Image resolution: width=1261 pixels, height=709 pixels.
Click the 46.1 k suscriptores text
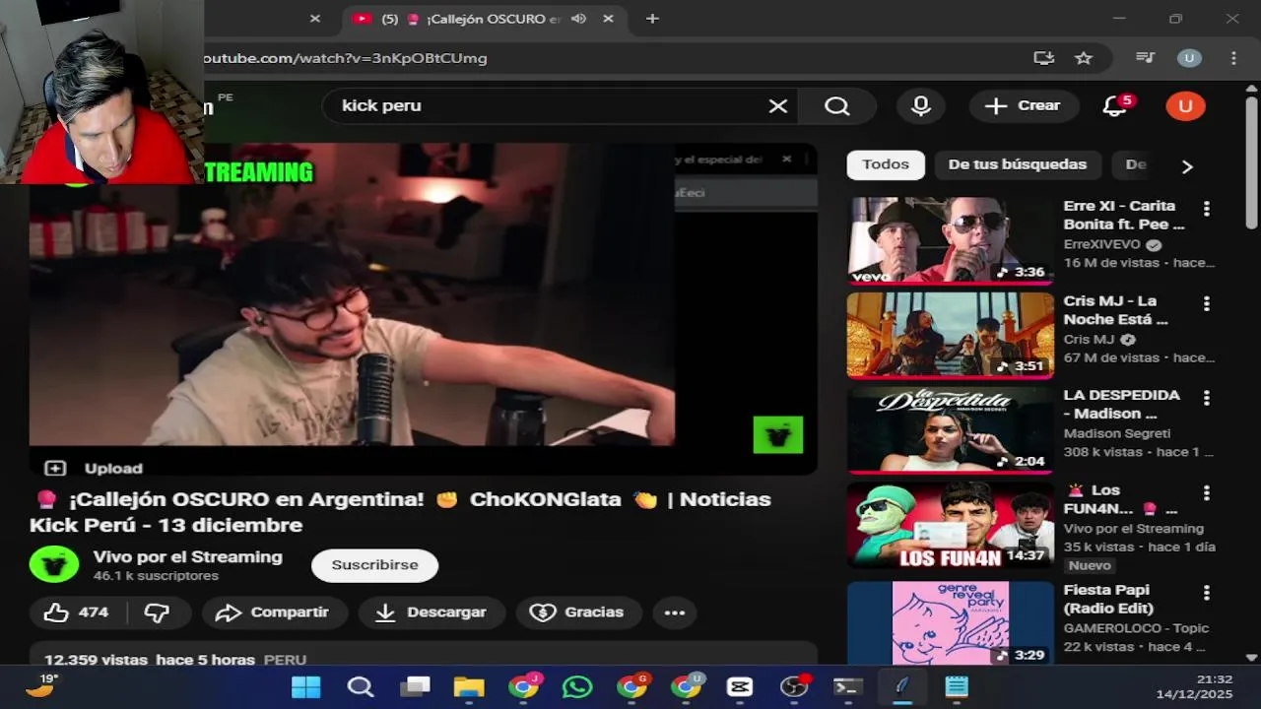[156, 576]
